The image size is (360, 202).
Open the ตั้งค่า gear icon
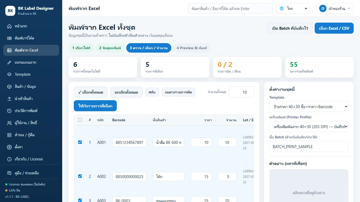[9, 147]
